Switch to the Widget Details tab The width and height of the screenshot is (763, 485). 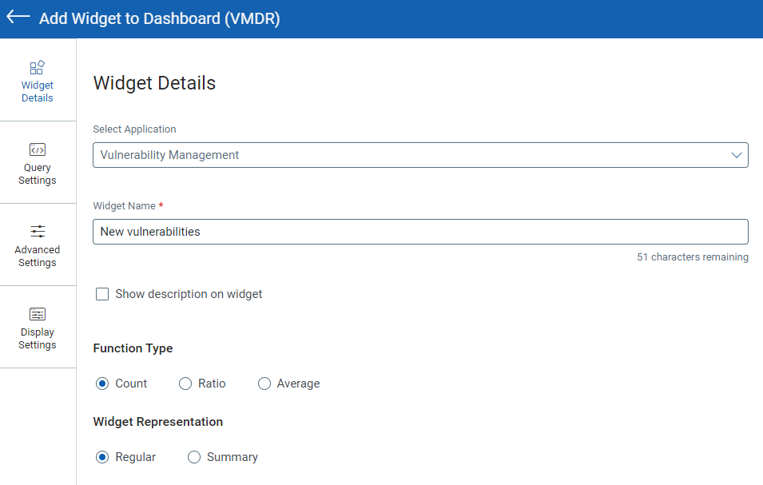pos(37,79)
